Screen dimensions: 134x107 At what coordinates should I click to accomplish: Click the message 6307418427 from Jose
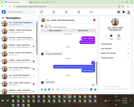(x=50, y=82)
